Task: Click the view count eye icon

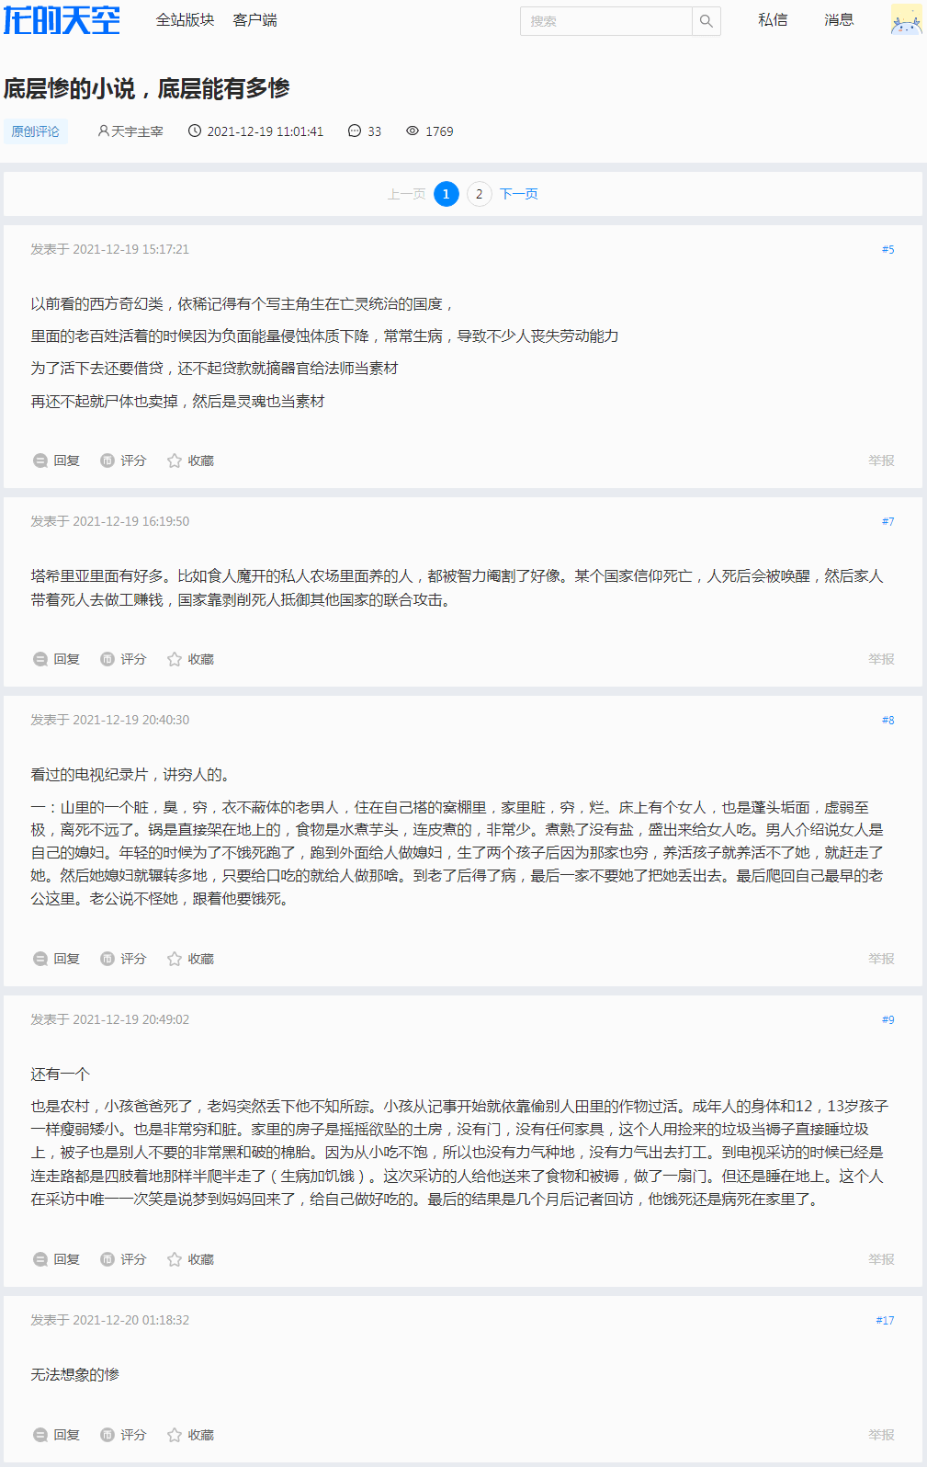Action: click(413, 131)
